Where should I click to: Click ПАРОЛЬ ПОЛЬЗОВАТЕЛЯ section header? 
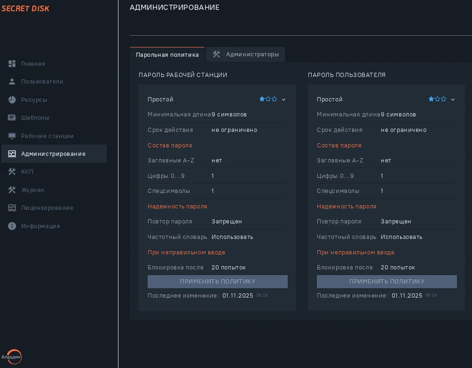pyautogui.click(x=346, y=75)
